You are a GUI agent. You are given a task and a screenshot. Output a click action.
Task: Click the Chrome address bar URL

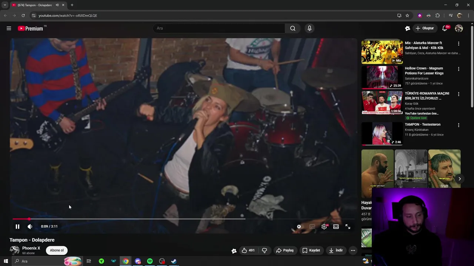[68, 16]
